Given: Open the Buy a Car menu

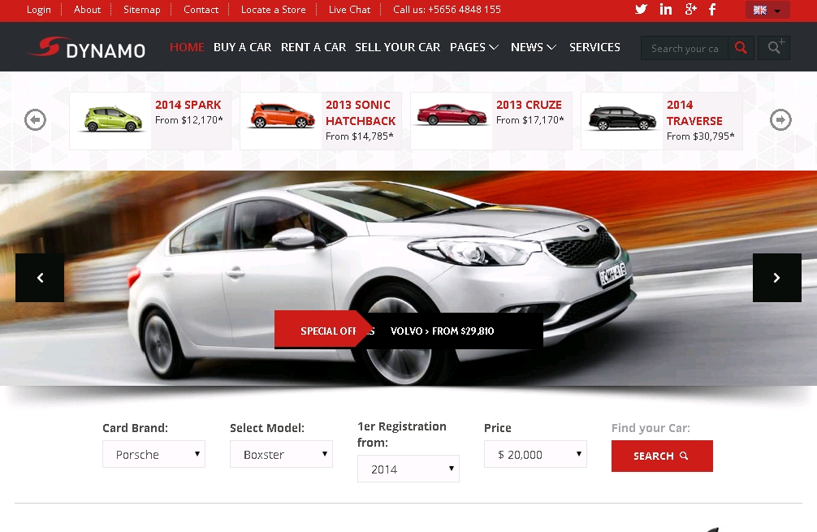Looking at the screenshot, I should click(x=242, y=47).
